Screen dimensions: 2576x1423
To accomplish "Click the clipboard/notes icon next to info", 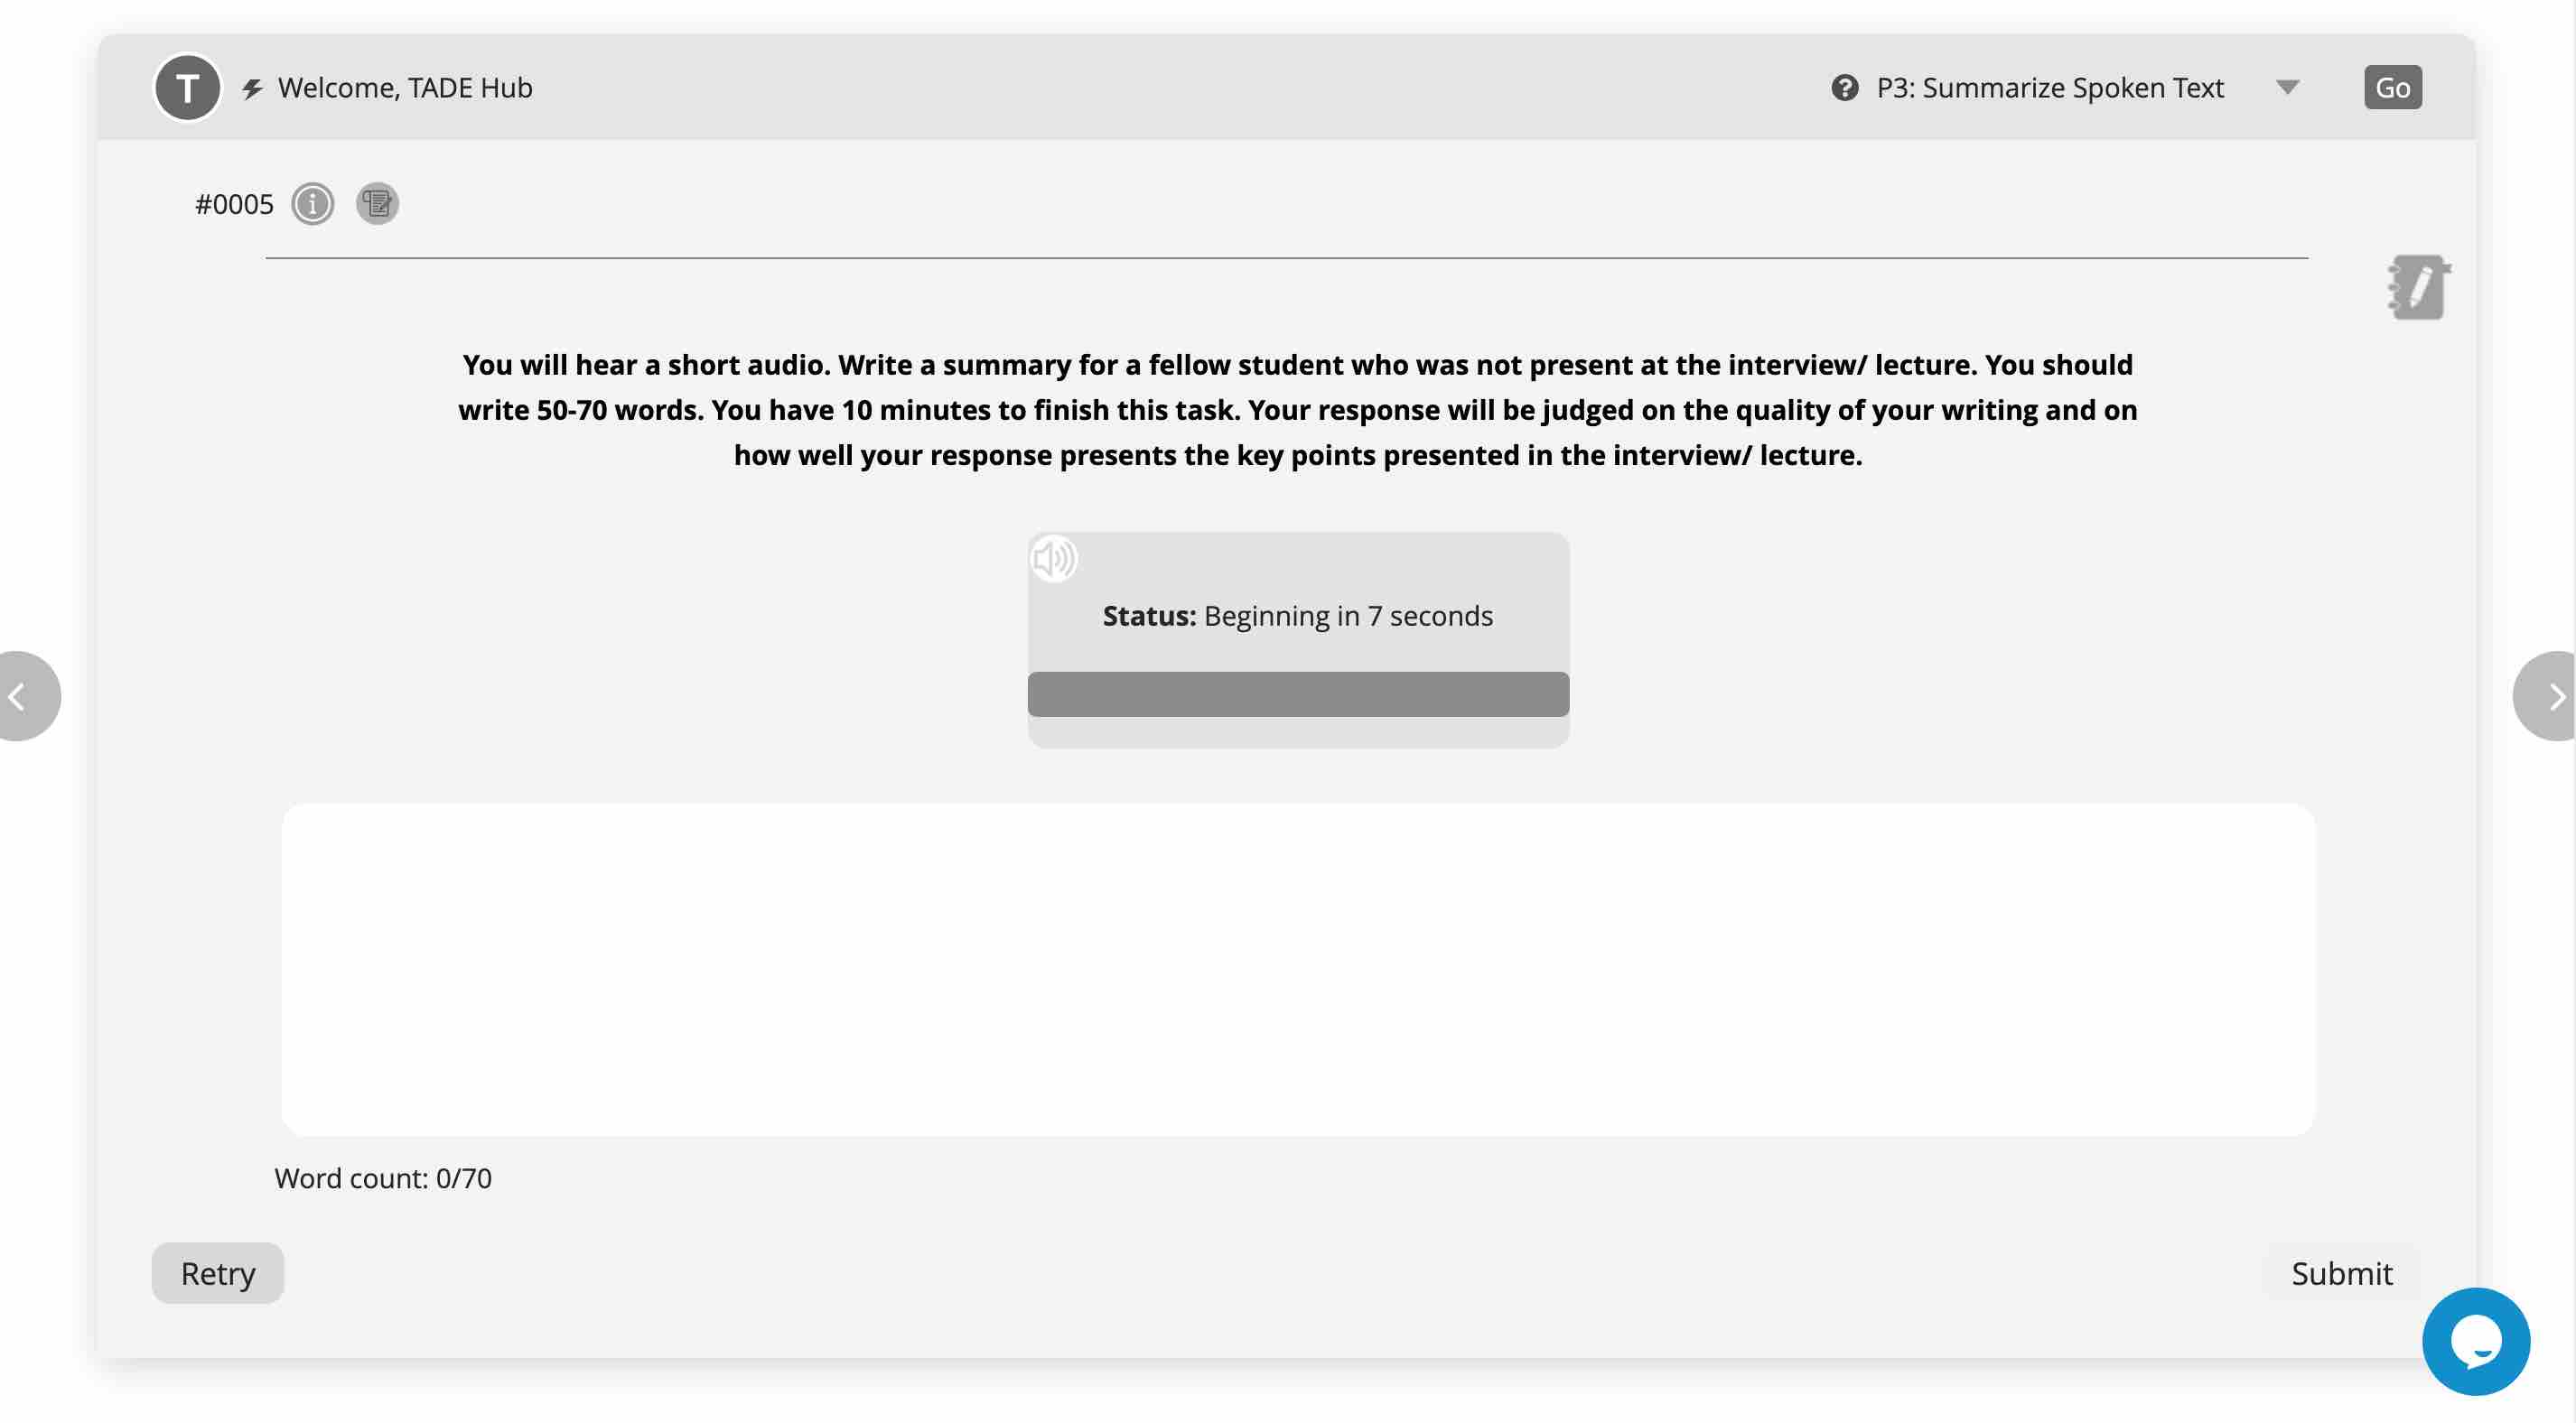I will pyautogui.click(x=377, y=200).
